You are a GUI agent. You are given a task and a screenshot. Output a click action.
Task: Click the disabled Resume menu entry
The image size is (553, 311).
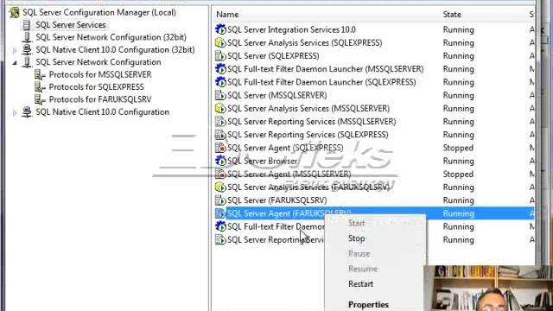[x=363, y=269]
